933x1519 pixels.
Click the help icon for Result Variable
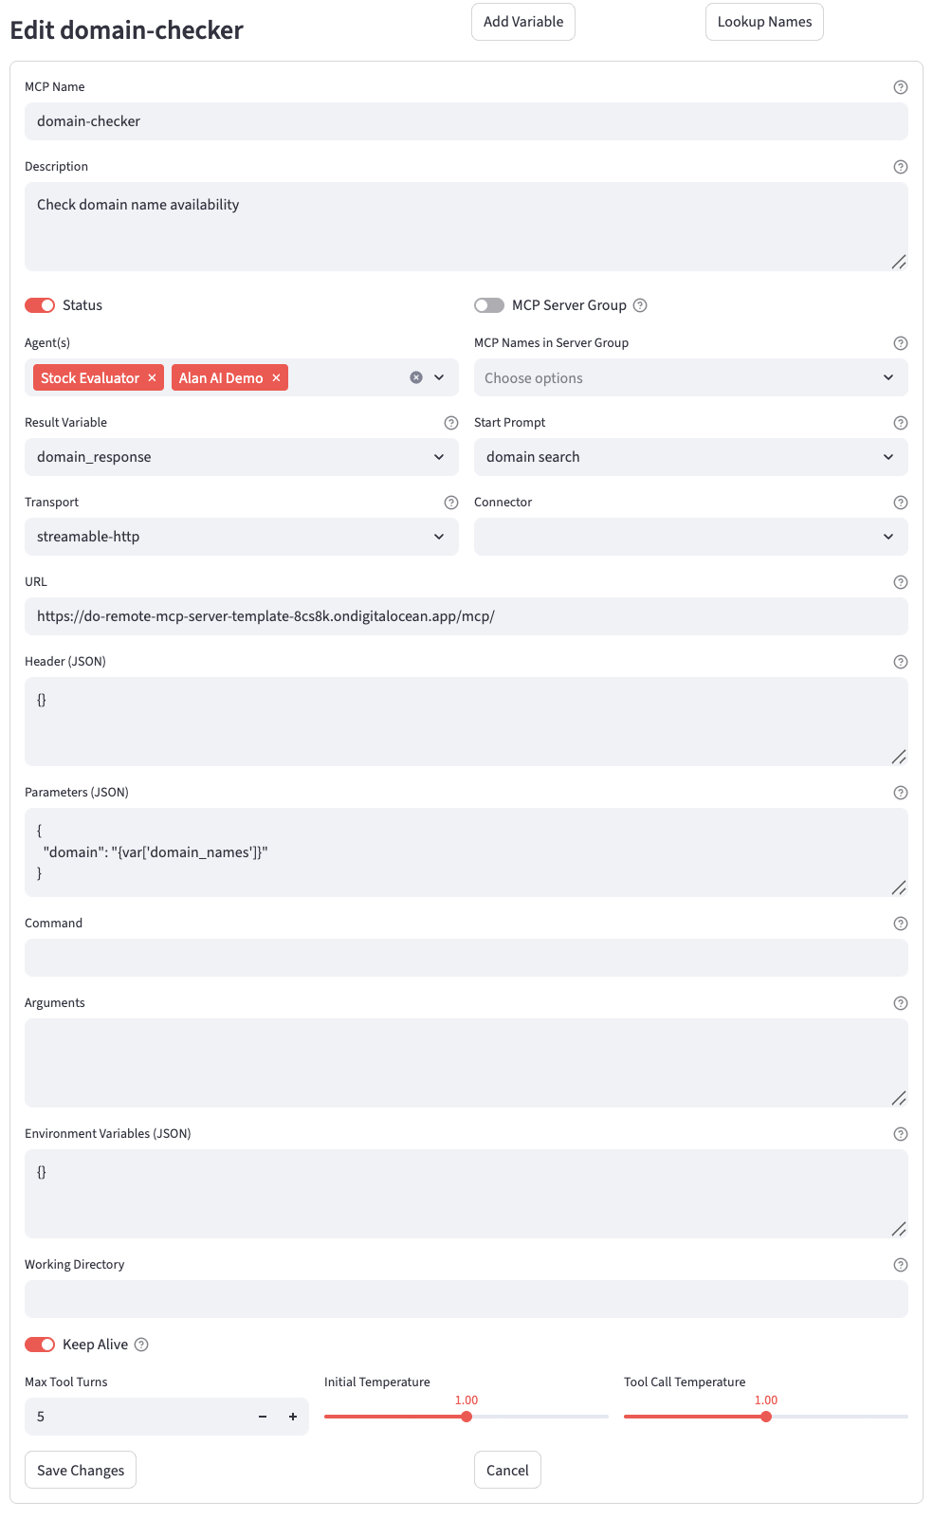click(x=451, y=423)
